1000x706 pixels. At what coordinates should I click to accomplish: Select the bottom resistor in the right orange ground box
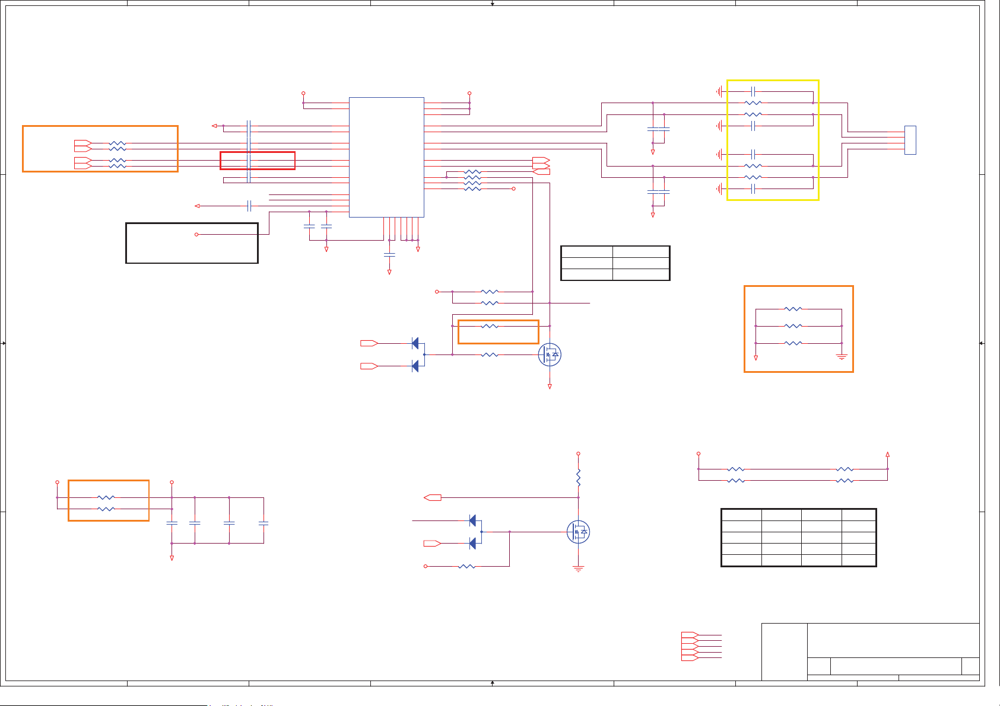(x=793, y=343)
